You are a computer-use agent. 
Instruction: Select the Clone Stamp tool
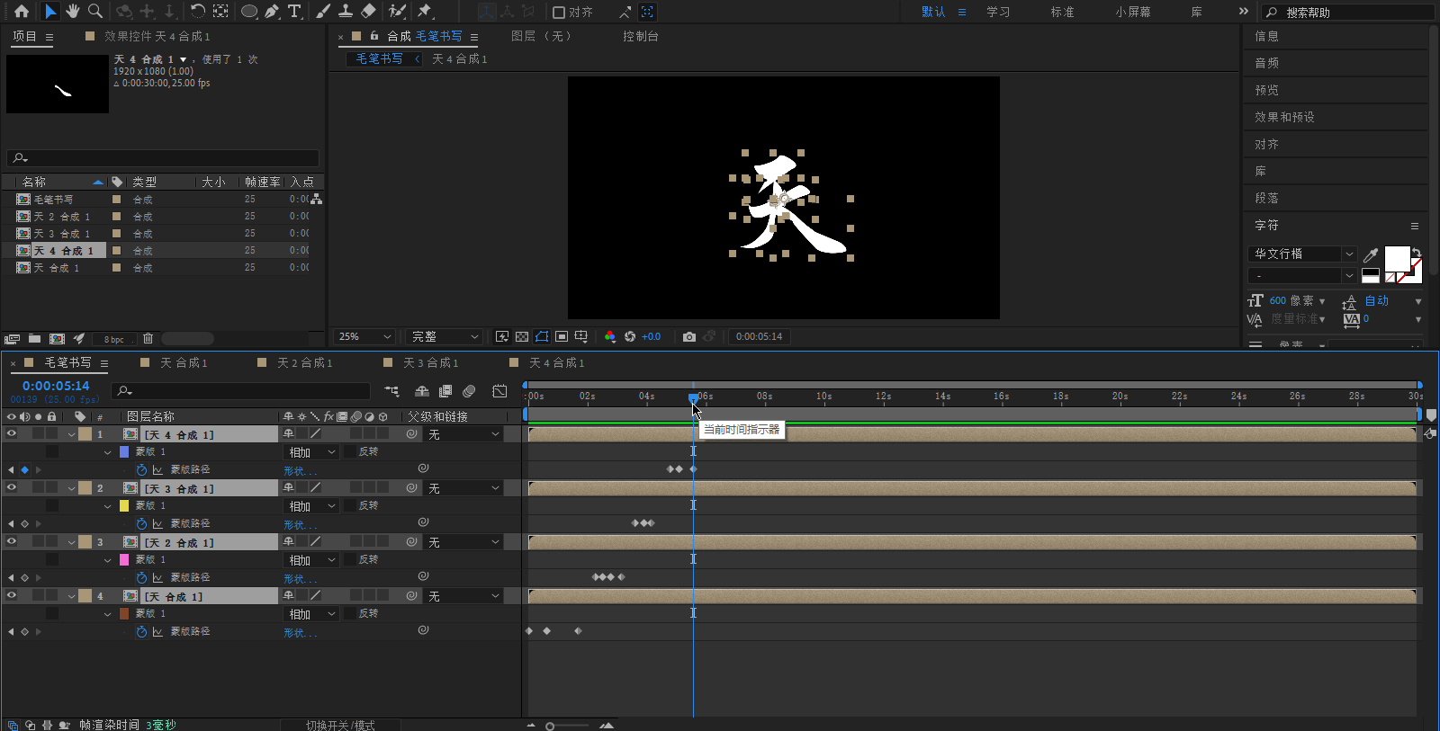tap(346, 12)
